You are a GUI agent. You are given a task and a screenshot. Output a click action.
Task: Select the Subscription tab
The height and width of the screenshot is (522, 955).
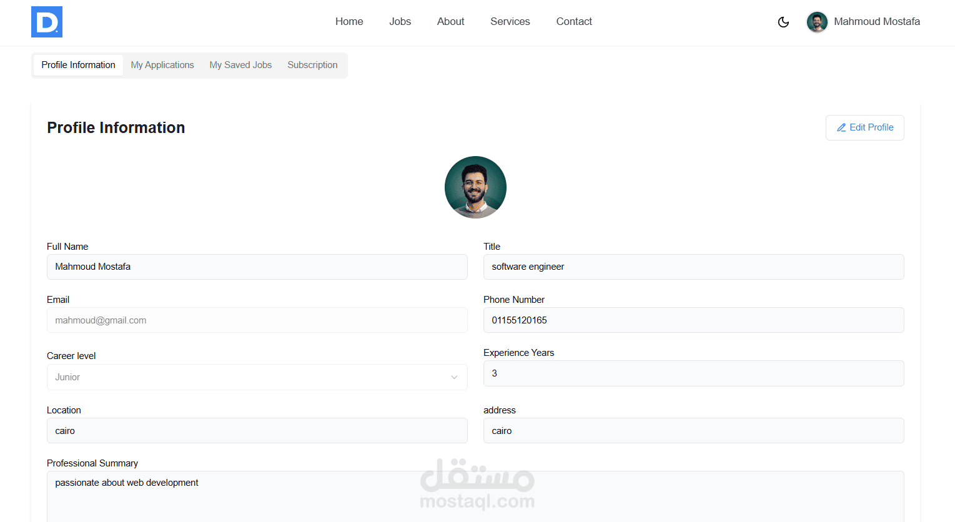[x=312, y=65]
